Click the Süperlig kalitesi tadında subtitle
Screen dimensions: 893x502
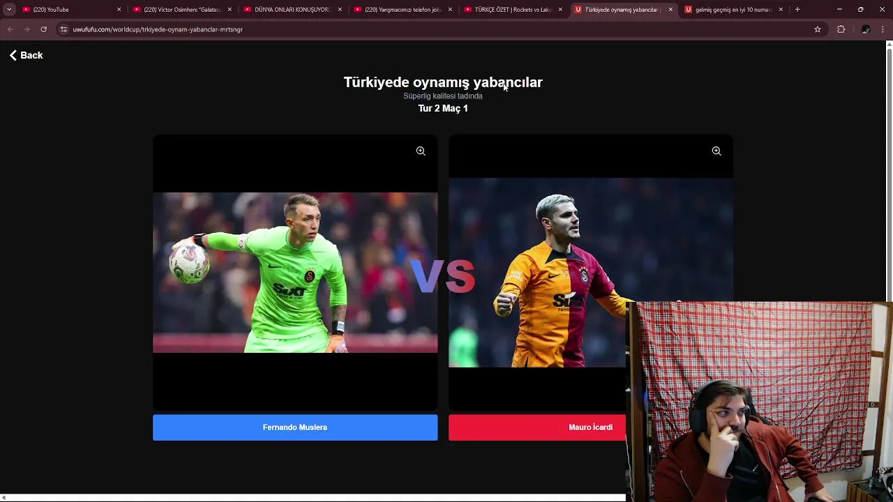click(443, 96)
